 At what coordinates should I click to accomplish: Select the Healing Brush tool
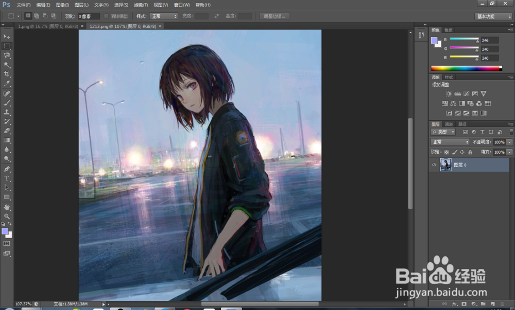[7, 94]
